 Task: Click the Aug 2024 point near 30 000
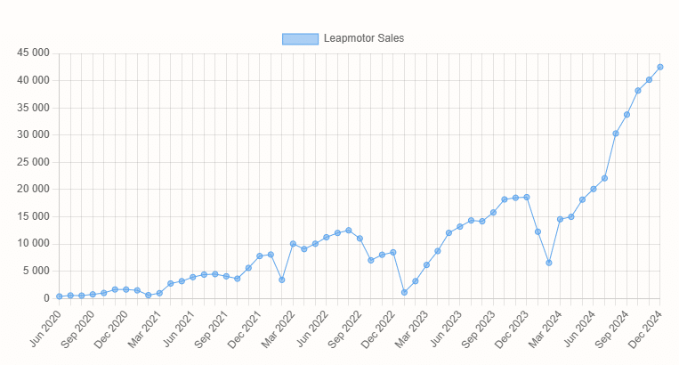616,134
